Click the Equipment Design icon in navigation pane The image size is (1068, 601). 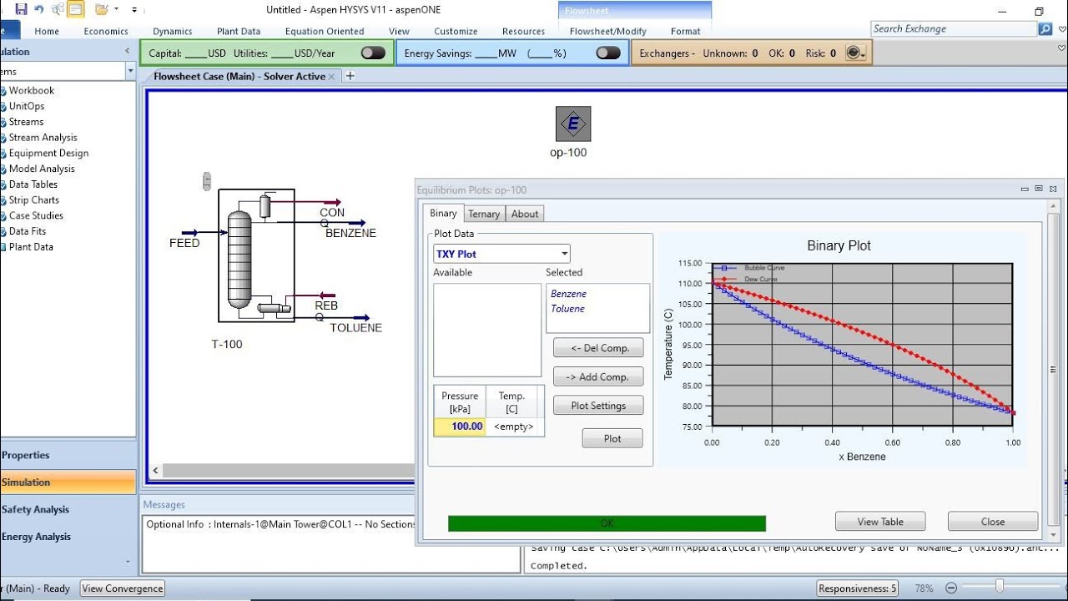3,154
